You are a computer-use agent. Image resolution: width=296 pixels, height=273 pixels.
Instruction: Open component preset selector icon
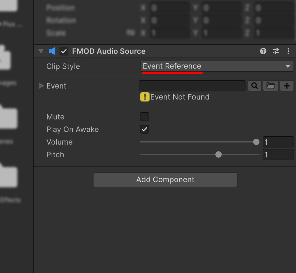[276, 51]
